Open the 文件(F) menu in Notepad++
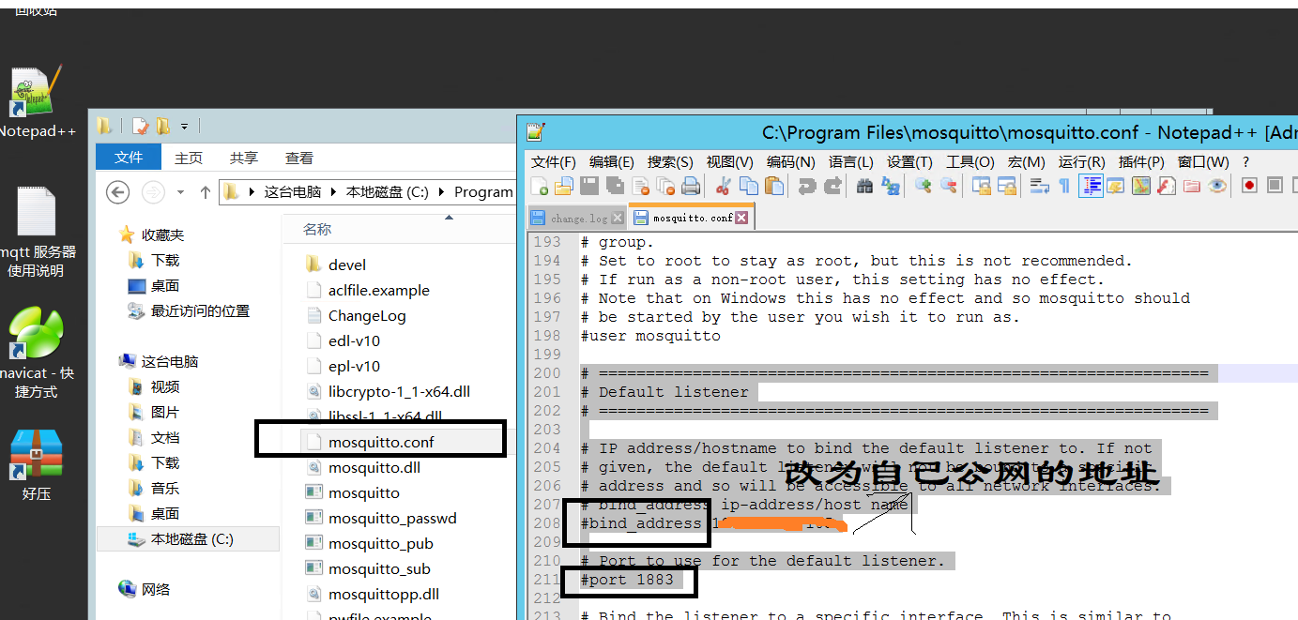 (x=554, y=162)
